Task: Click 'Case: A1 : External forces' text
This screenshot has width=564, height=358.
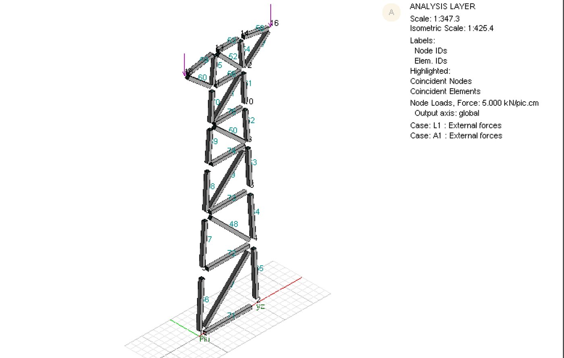Action: [x=456, y=136]
